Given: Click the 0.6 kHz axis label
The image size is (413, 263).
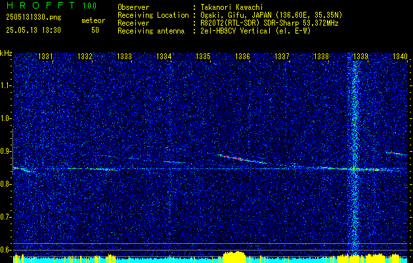Looking at the screenshot, I should 5,250.
